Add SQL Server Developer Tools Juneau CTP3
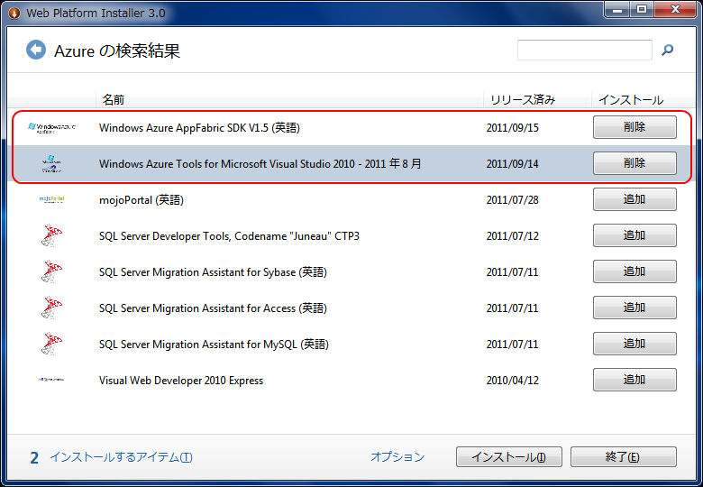This screenshot has height=487, width=703. [635, 235]
